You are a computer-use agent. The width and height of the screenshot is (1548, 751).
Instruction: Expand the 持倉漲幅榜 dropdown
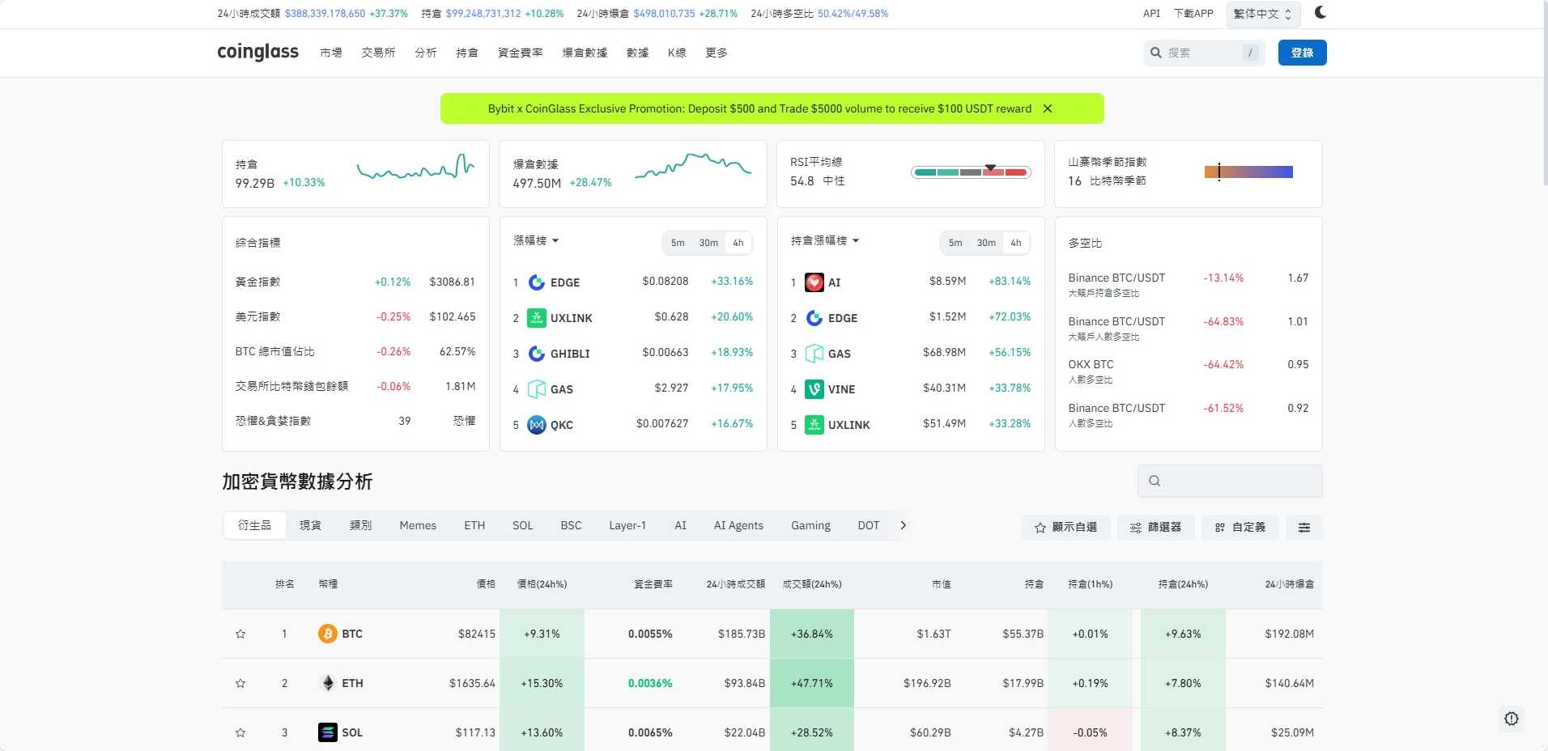pos(856,241)
